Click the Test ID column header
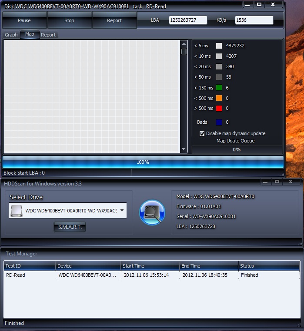304x331 pixels. pos(30,266)
